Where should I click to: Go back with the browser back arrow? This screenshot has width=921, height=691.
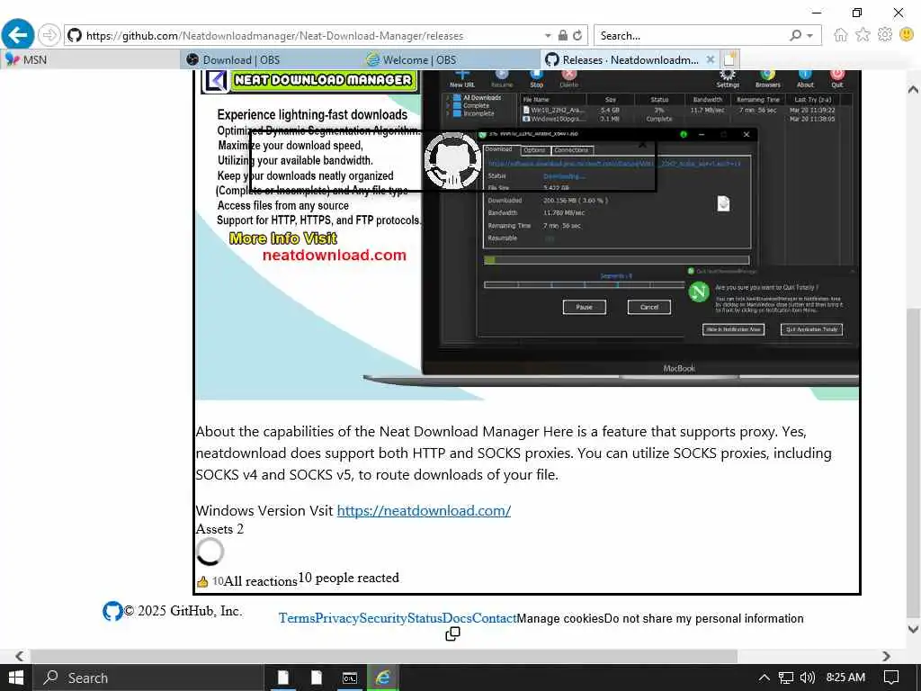18,35
